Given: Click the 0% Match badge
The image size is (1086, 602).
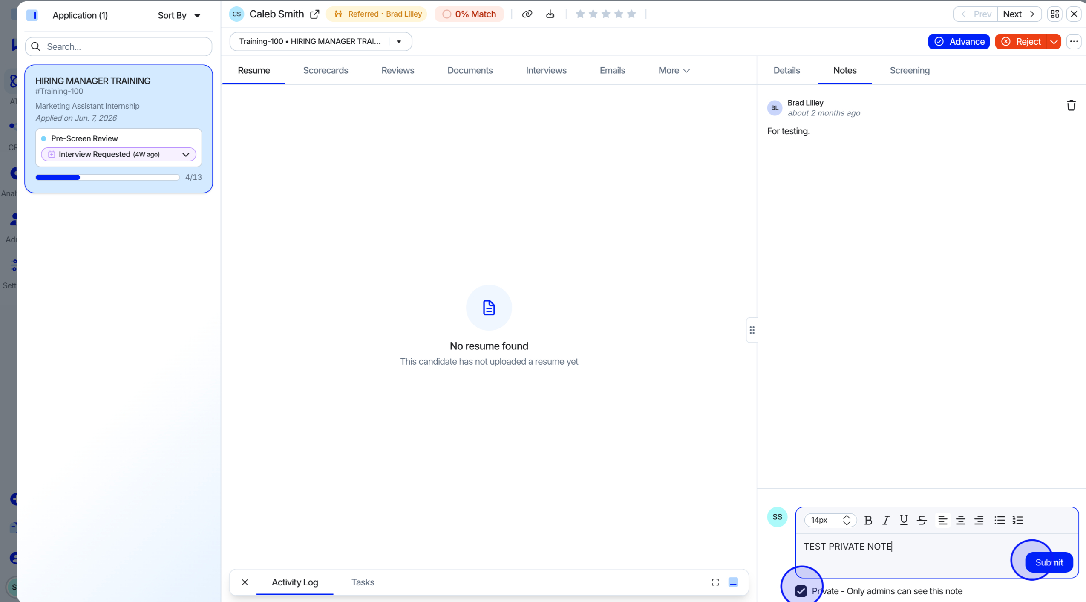Looking at the screenshot, I should 469,14.
